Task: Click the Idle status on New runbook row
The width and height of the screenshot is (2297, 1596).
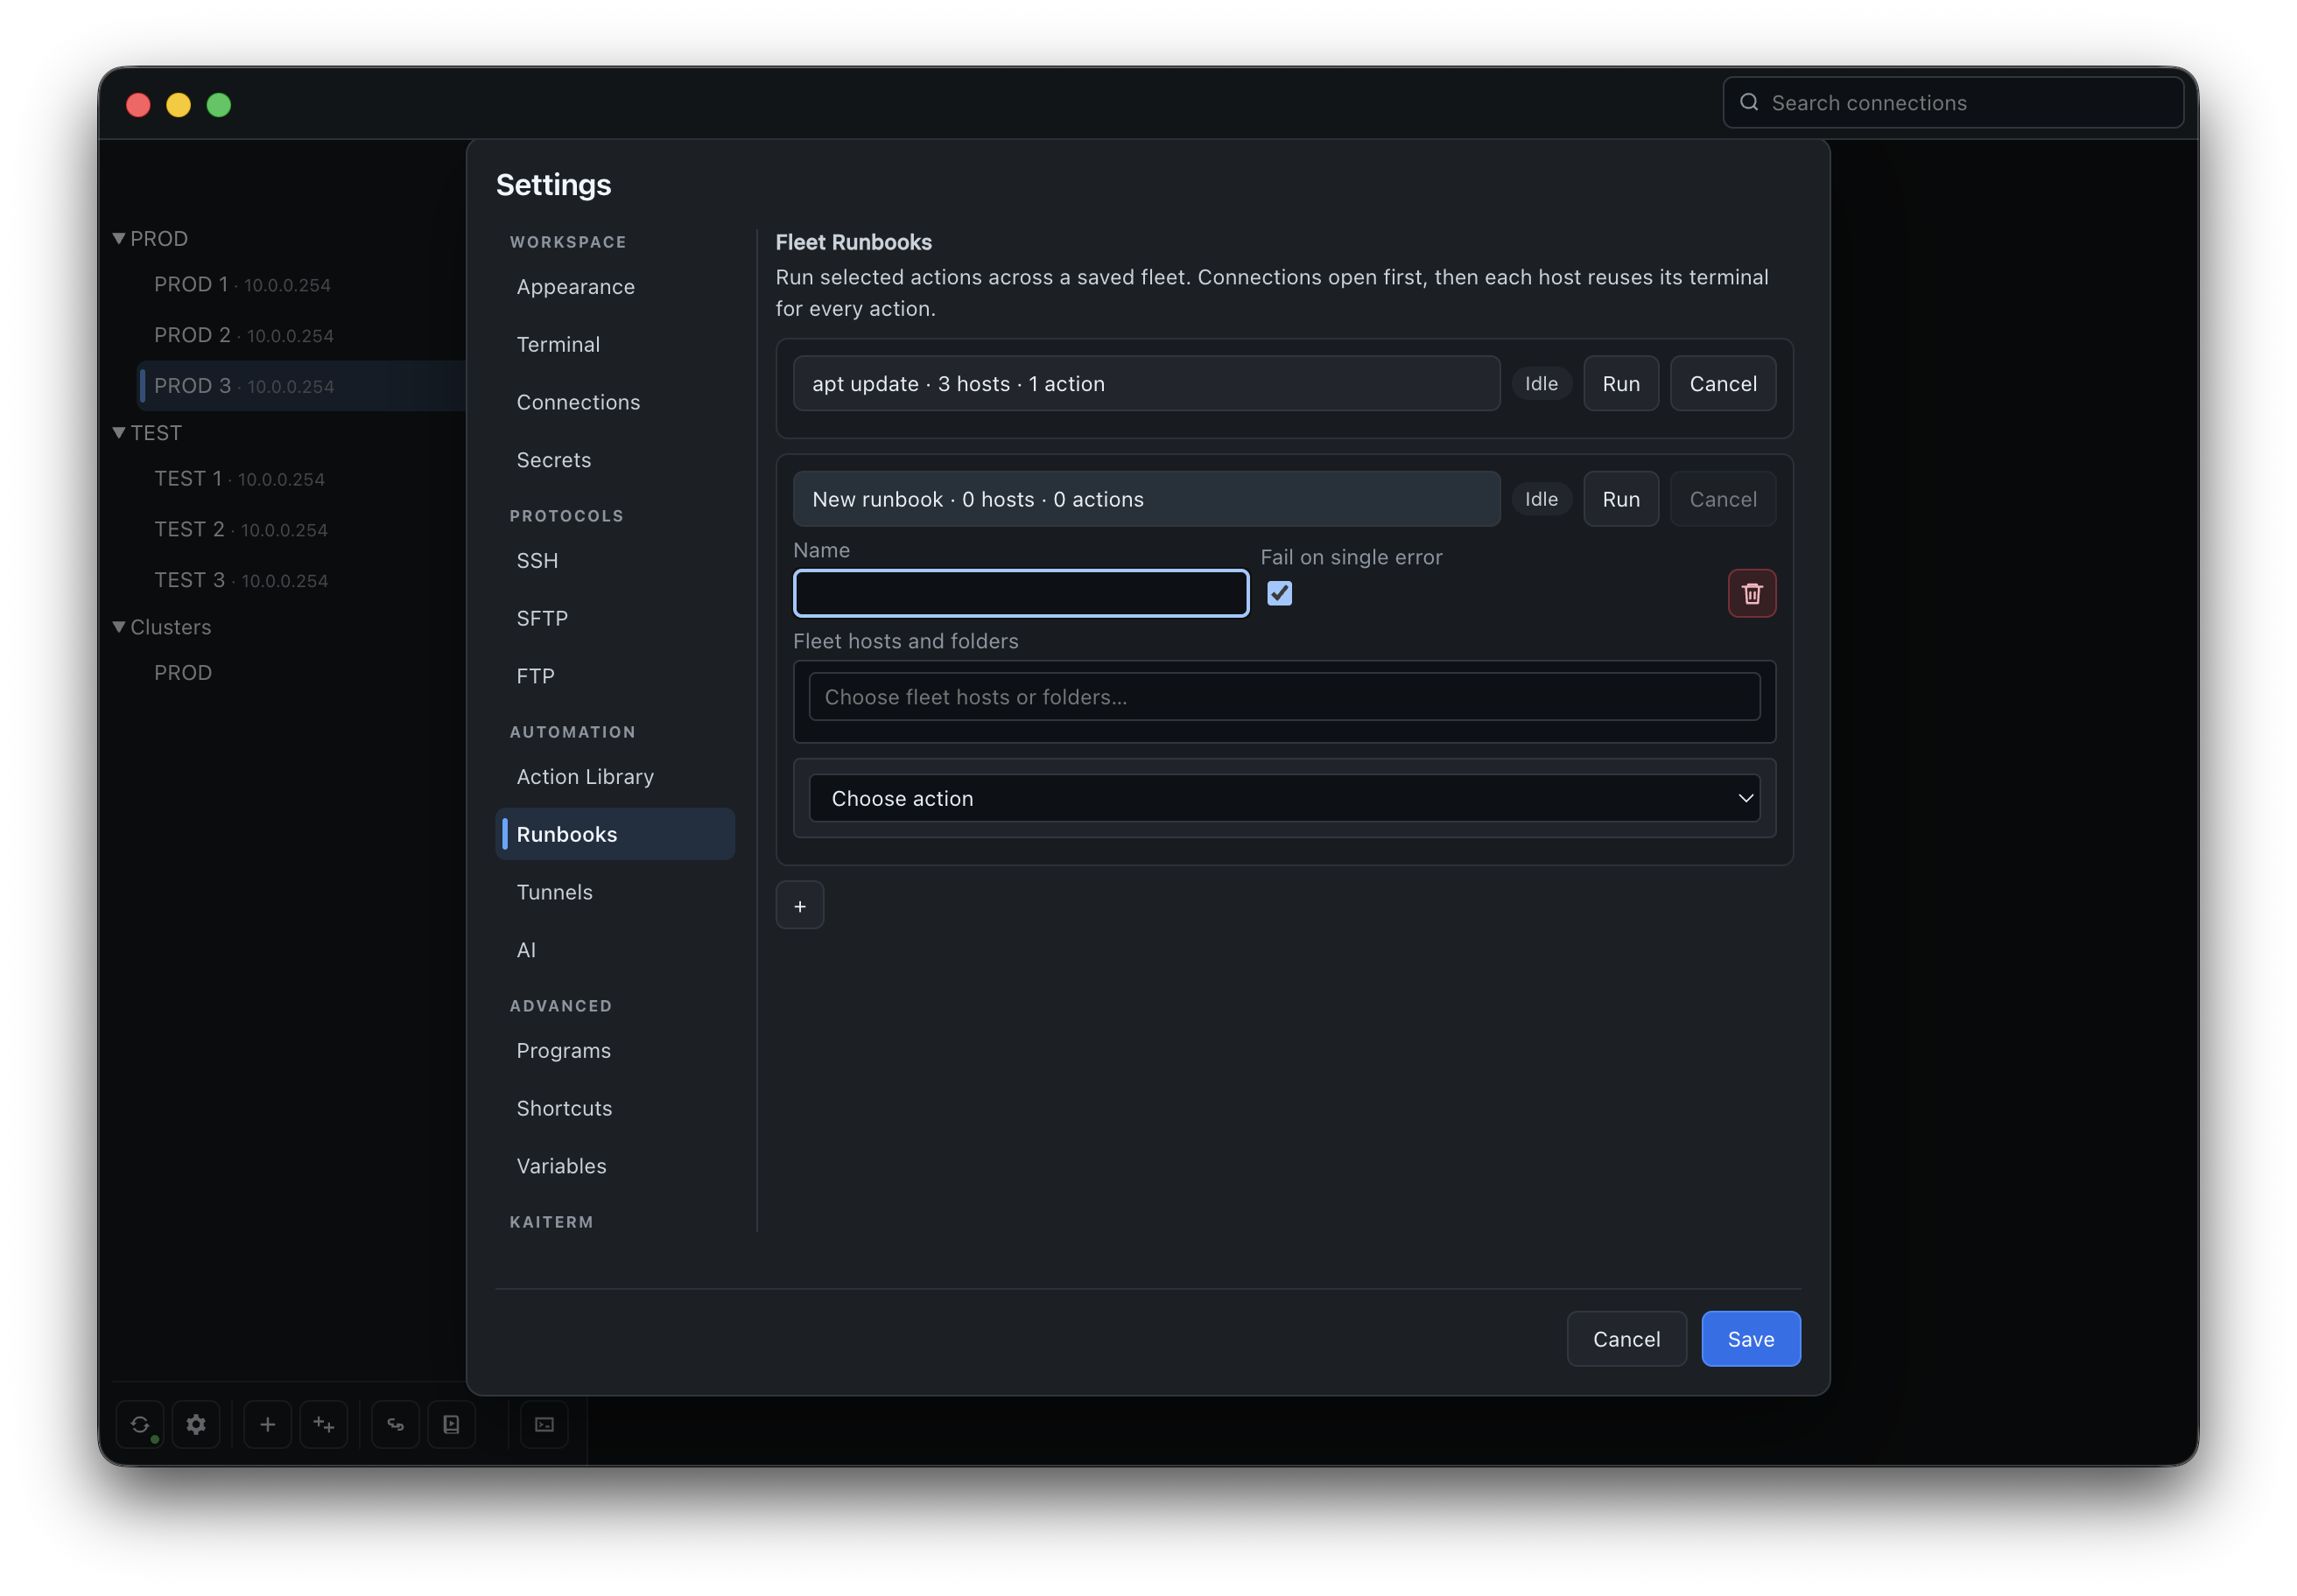Action: 1541,499
